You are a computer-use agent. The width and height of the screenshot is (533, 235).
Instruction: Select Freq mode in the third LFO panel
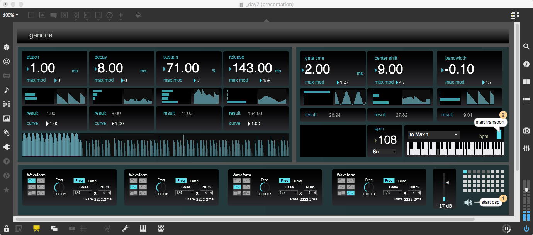click(285, 181)
